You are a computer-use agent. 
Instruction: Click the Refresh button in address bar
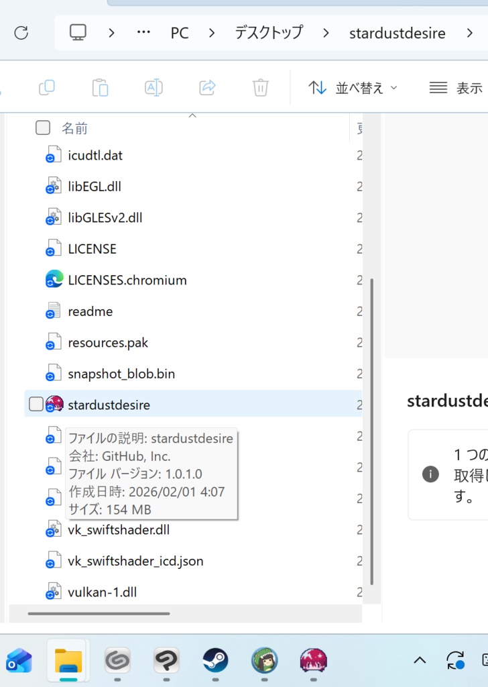point(21,33)
